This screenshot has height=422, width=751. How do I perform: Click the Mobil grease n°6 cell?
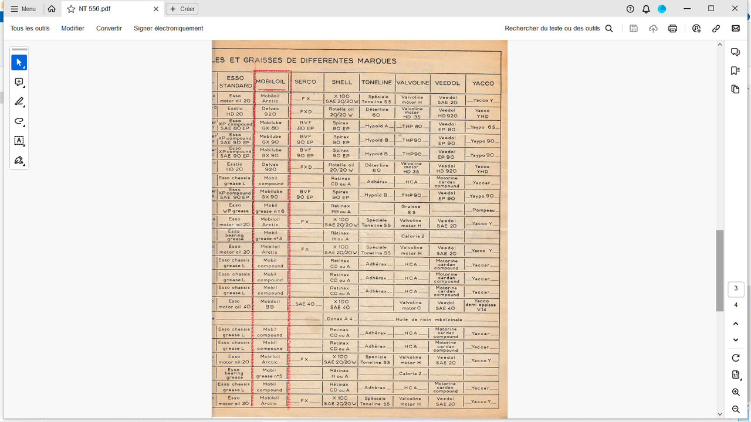(x=270, y=209)
